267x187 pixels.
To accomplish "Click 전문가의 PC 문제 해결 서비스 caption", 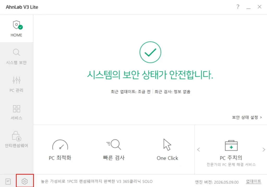I will [x=231, y=165].
